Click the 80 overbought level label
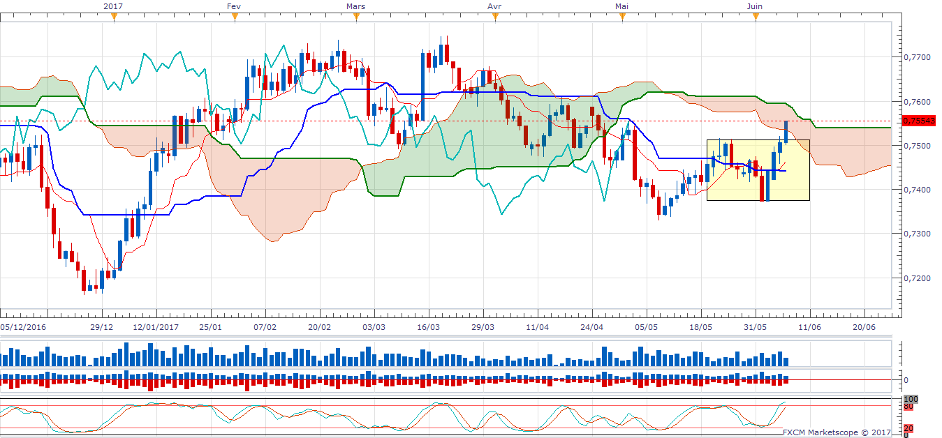This screenshot has height=438, width=942. [908, 406]
